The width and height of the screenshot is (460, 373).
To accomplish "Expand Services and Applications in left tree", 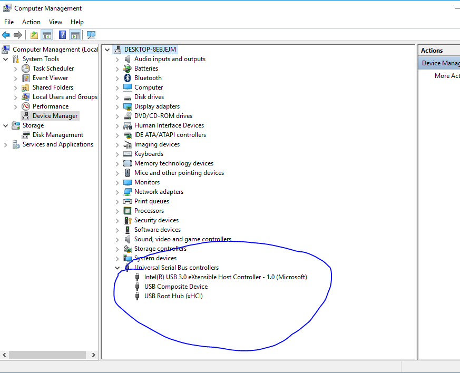I will tap(6, 145).
